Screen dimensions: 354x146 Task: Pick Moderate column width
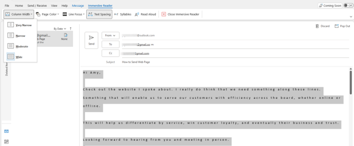coord(20,46)
